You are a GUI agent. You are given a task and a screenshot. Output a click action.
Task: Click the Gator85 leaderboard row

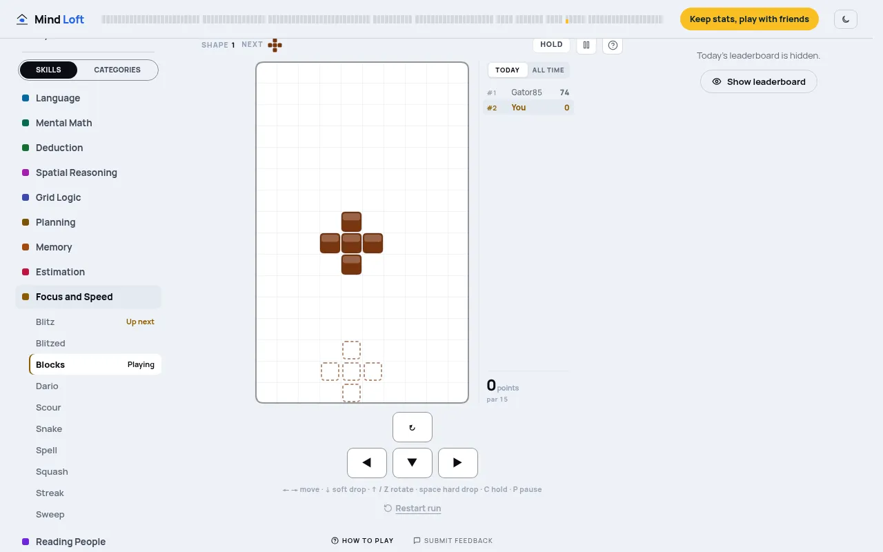click(528, 92)
